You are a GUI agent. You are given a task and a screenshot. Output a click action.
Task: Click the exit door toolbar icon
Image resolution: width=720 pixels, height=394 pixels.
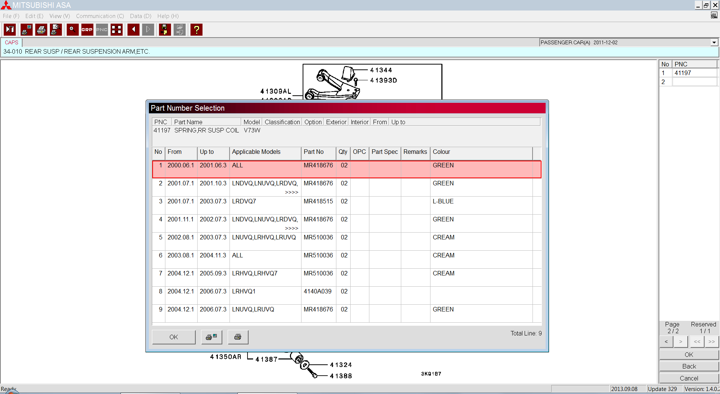10,30
